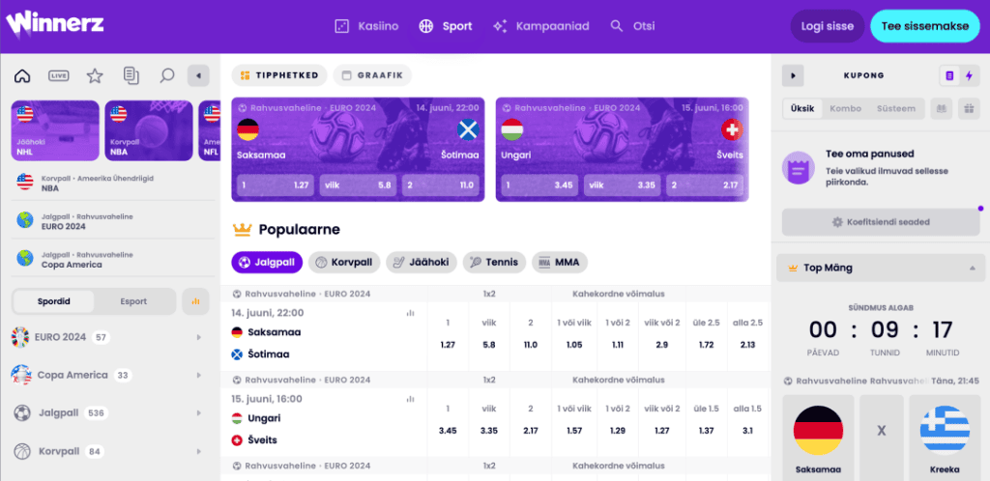Pick Saksamaa in Top Mäng
Viewport: 990px width, 481px height.
pyautogui.click(x=818, y=439)
